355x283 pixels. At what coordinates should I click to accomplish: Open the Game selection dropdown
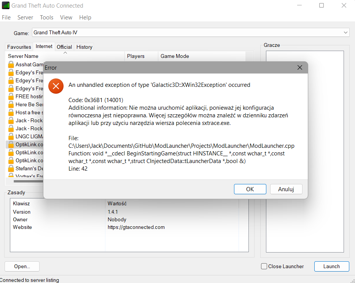tap(345, 33)
